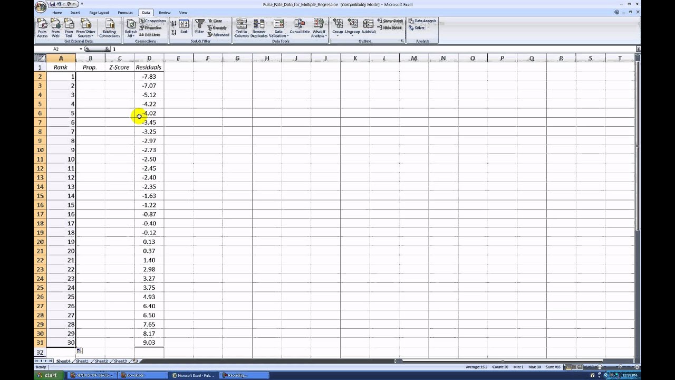This screenshot has height=380, width=675.
Task: Select the Prop. header cell
Action: click(90, 68)
